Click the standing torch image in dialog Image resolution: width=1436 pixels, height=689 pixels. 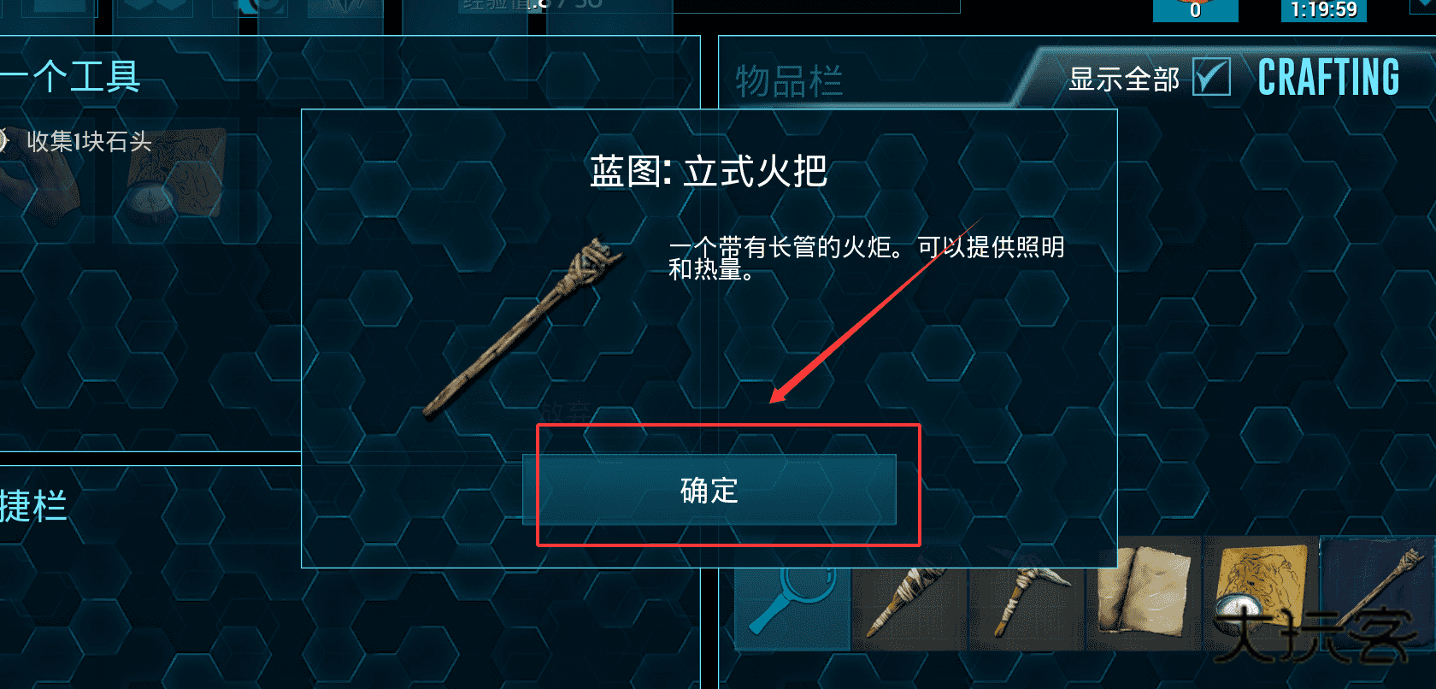click(524, 328)
